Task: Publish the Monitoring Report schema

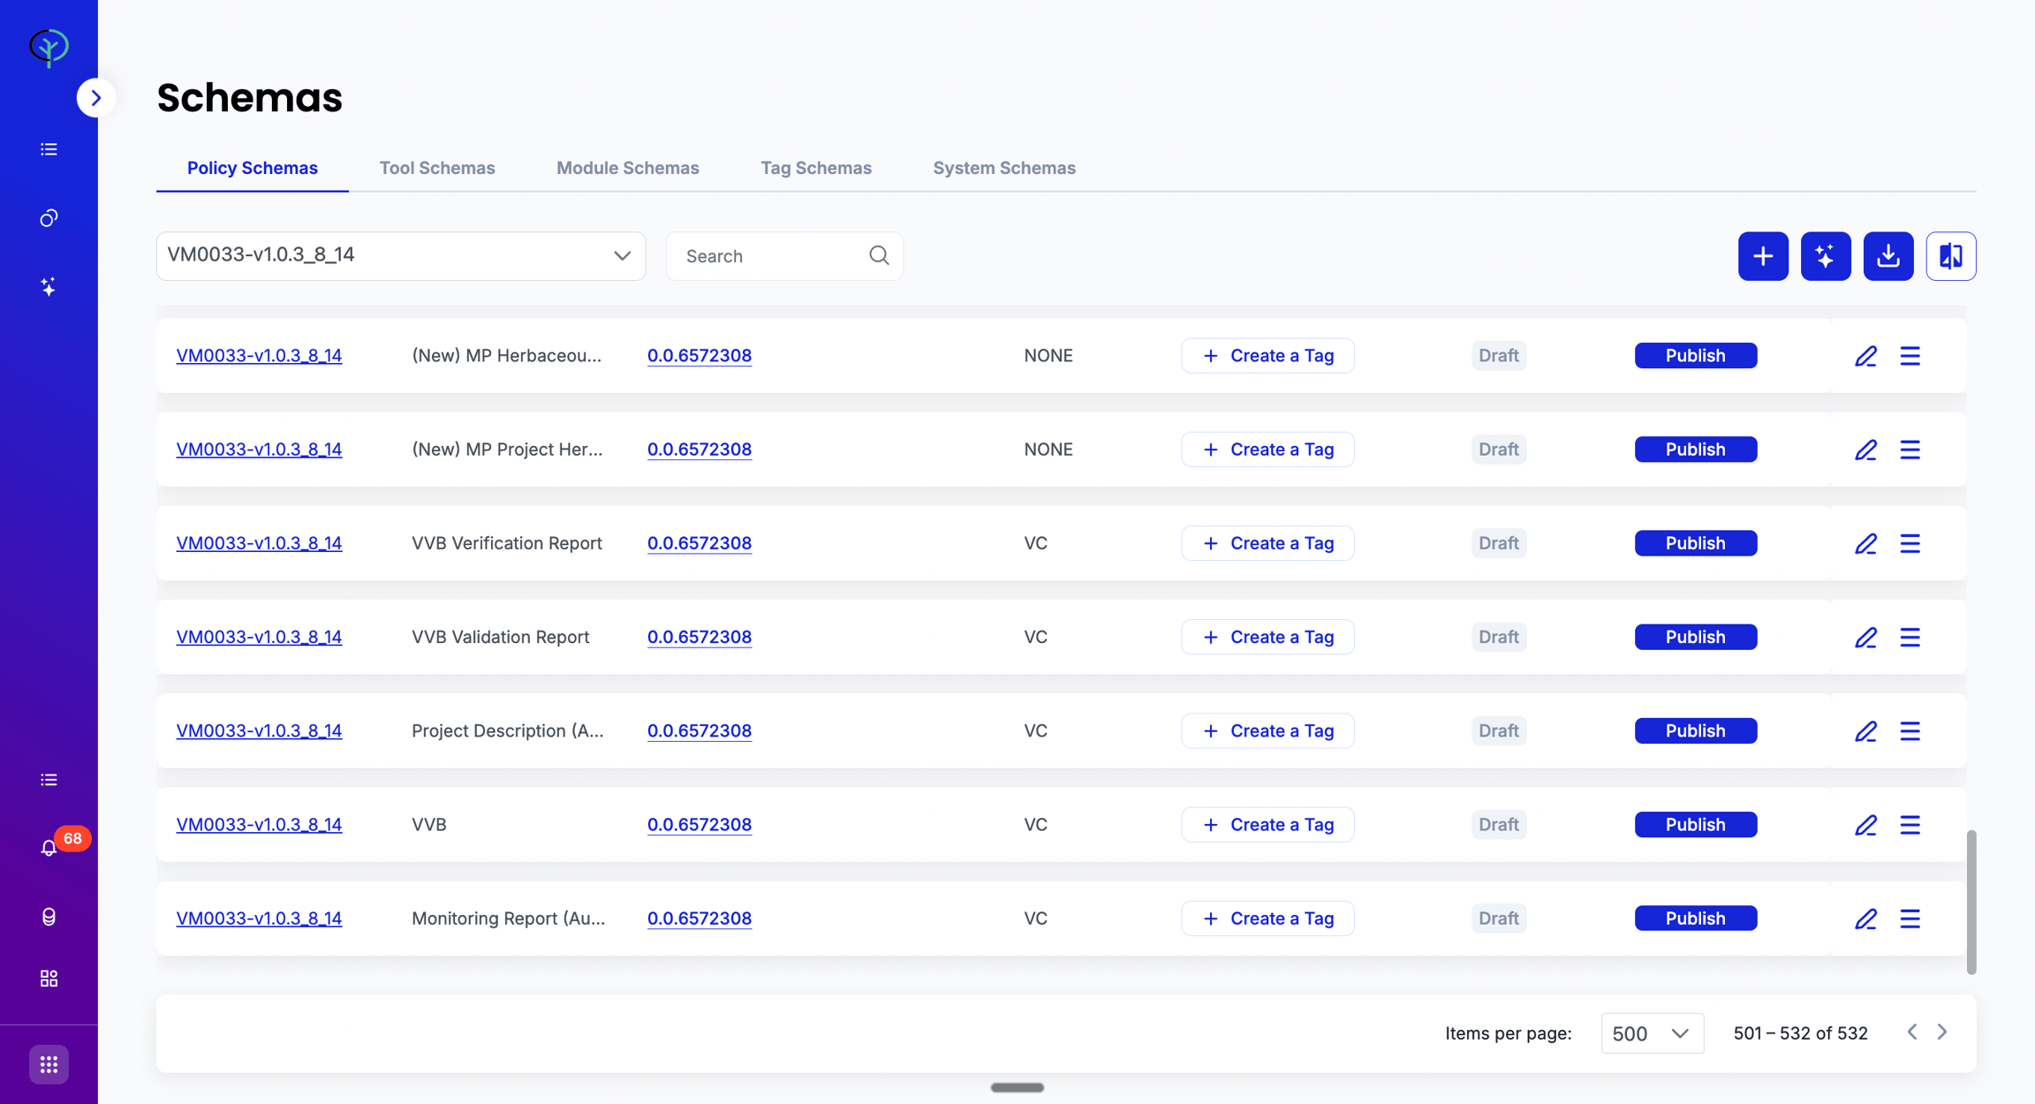Action: [1695, 919]
